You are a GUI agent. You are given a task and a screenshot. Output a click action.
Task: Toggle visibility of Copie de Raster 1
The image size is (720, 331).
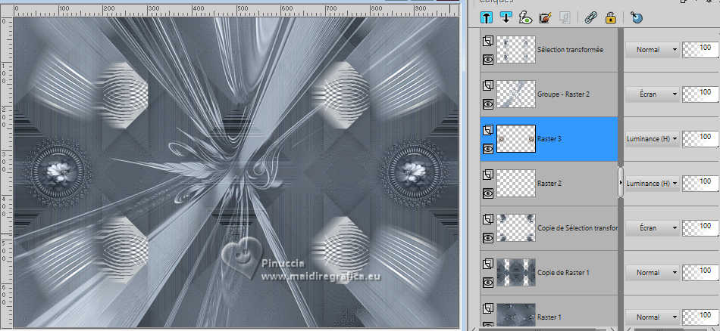pos(488,282)
